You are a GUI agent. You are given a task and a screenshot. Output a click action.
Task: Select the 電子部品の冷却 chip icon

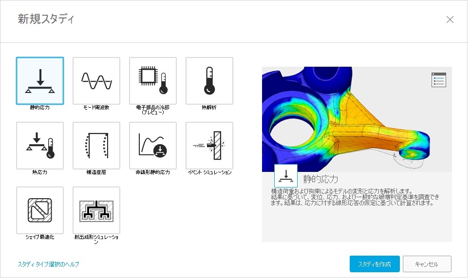[153, 81]
